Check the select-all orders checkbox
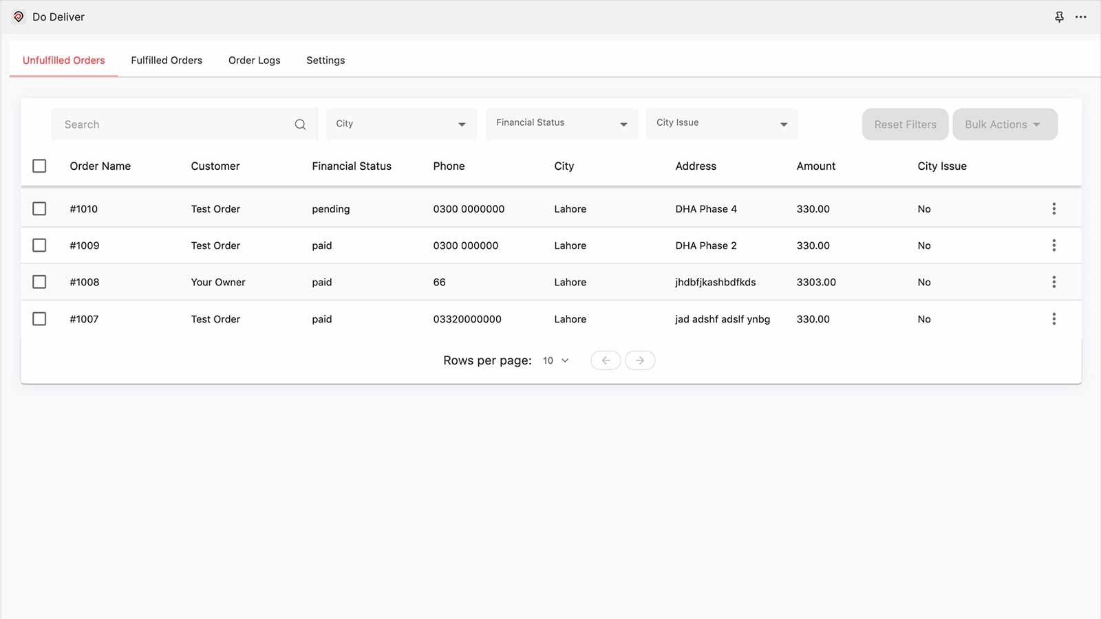Viewport: 1101px width, 619px height. pyautogui.click(x=39, y=166)
